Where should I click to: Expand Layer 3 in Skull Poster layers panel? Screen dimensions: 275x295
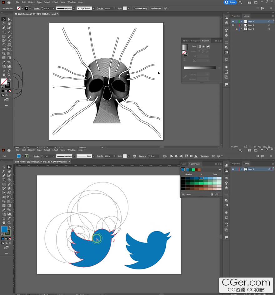tap(241, 22)
